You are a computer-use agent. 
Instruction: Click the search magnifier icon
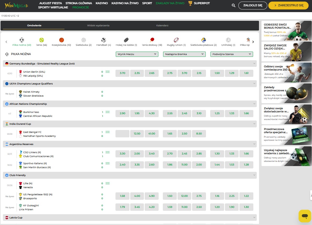(233, 6)
